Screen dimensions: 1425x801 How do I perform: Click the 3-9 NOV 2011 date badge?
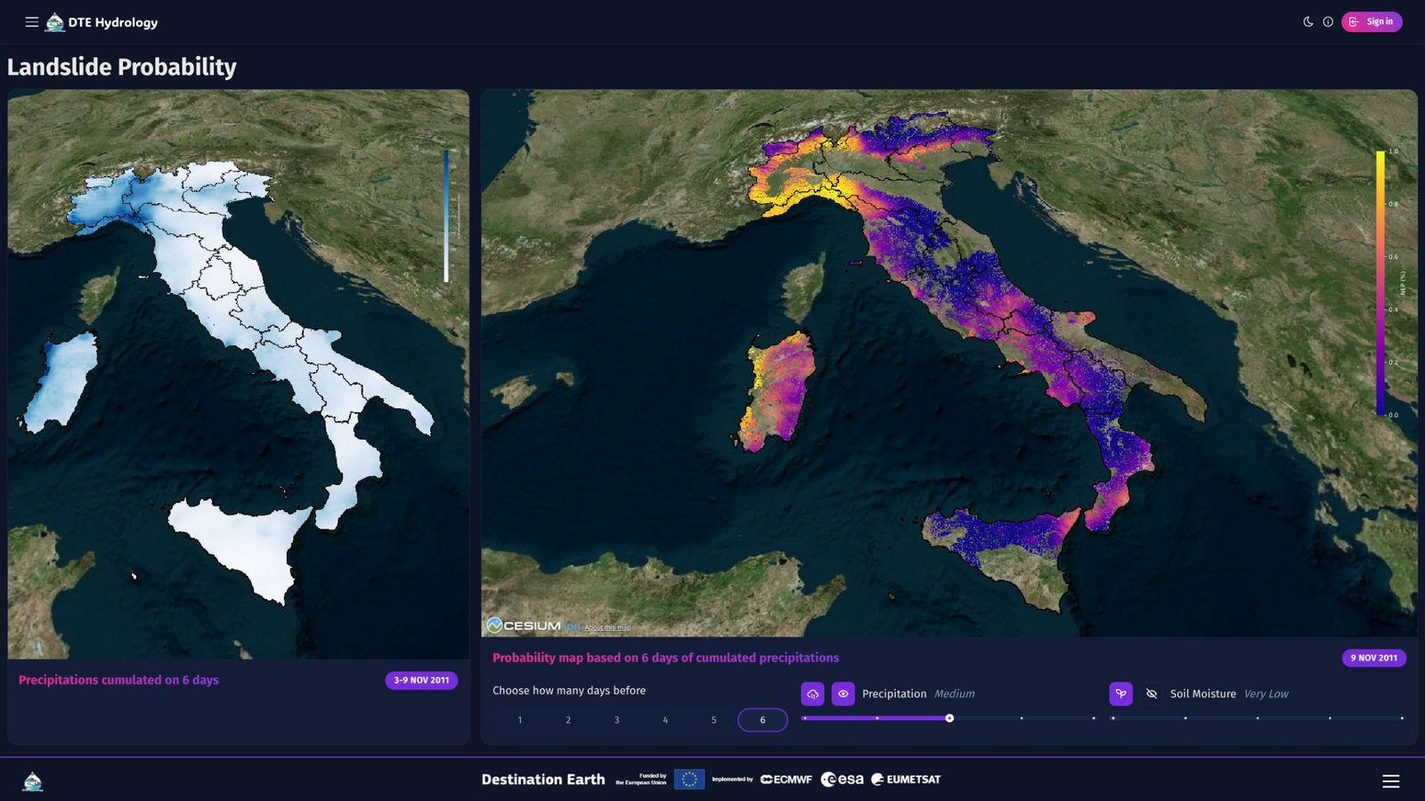(x=421, y=679)
